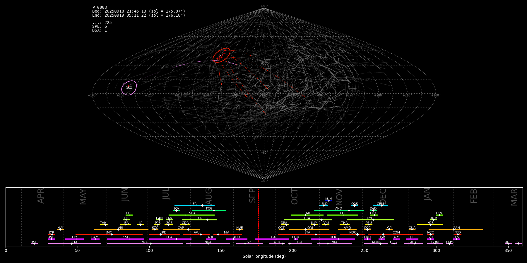The image size is (527, 263).
Task: Click the +120 longitude label on map
Action: pyautogui.click(x=149, y=95)
